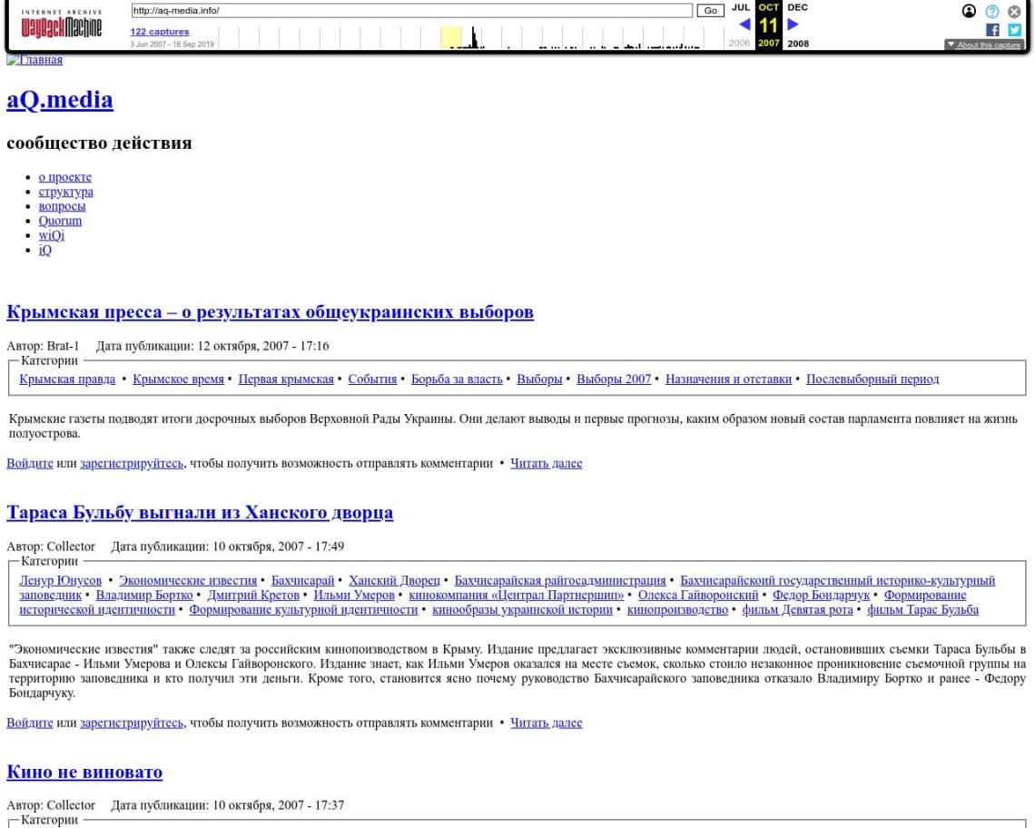Screen dimensions: 1035x828
Task: Open category Послевыборный период
Action: point(872,379)
